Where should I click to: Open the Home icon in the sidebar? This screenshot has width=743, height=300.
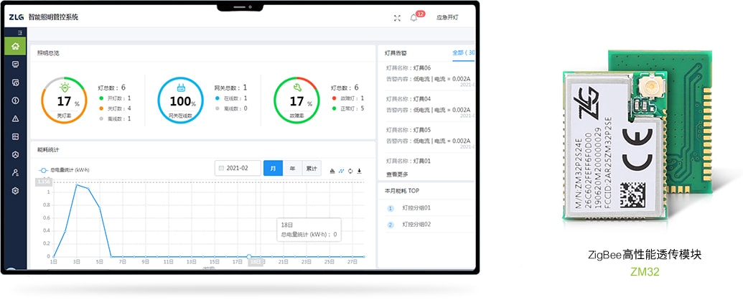(15, 46)
